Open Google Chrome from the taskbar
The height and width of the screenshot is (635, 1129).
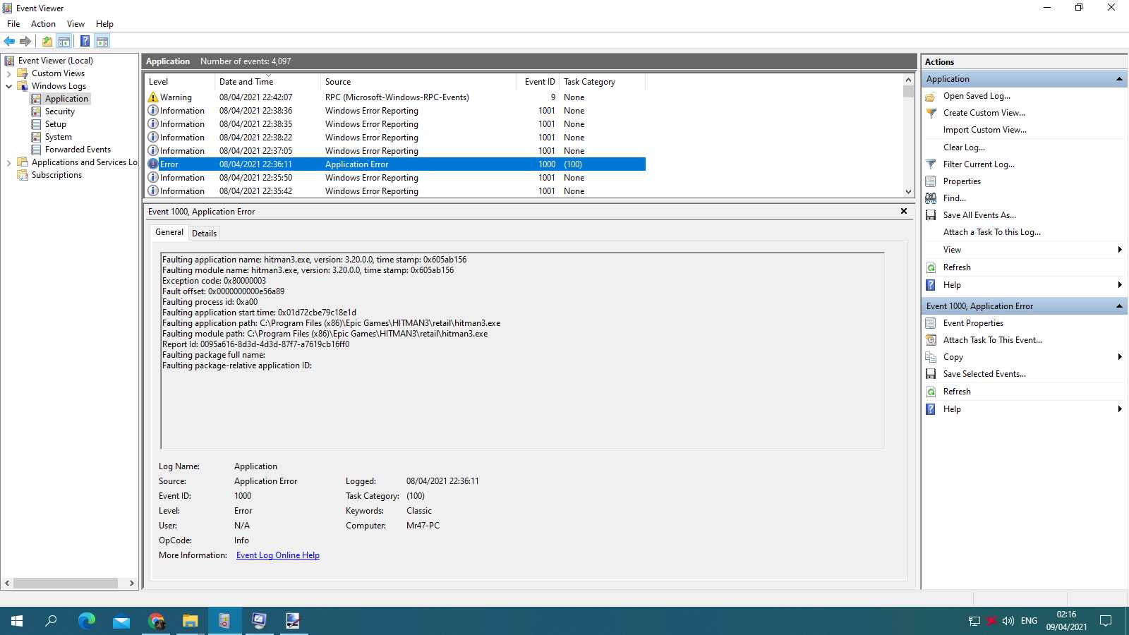[156, 621]
